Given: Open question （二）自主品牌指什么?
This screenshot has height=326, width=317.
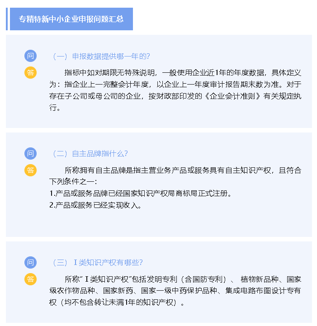Looking at the screenshot, I should 90,154.
